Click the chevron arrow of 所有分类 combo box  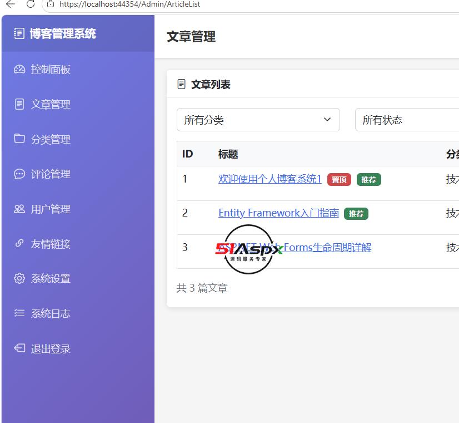point(327,120)
